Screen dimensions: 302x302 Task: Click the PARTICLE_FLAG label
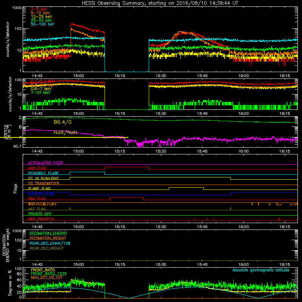coord(42,204)
